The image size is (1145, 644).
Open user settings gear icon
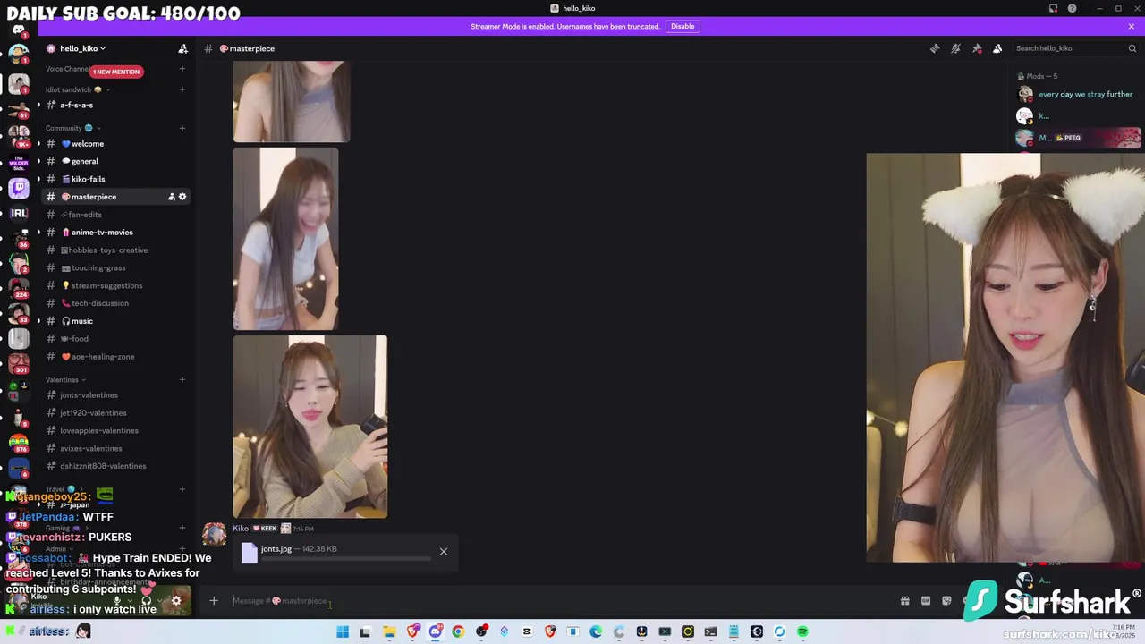click(176, 601)
